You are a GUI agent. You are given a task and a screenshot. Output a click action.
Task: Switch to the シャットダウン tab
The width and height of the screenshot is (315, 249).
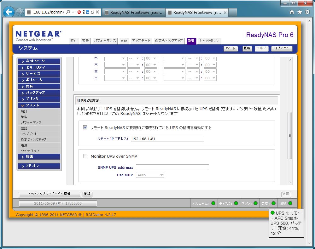(209, 41)
